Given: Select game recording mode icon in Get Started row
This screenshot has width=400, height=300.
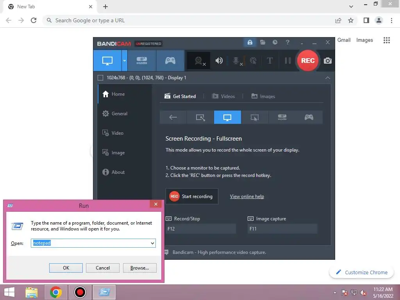Looking at the screenshot, I should (x=309, y=117).
